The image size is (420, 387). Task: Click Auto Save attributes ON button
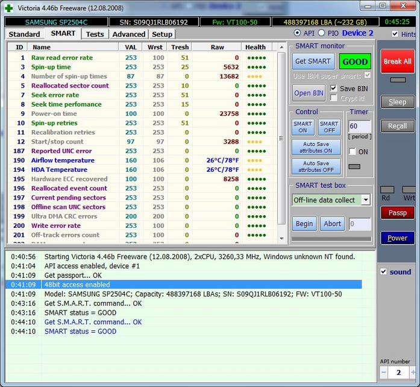pos(316,147)
